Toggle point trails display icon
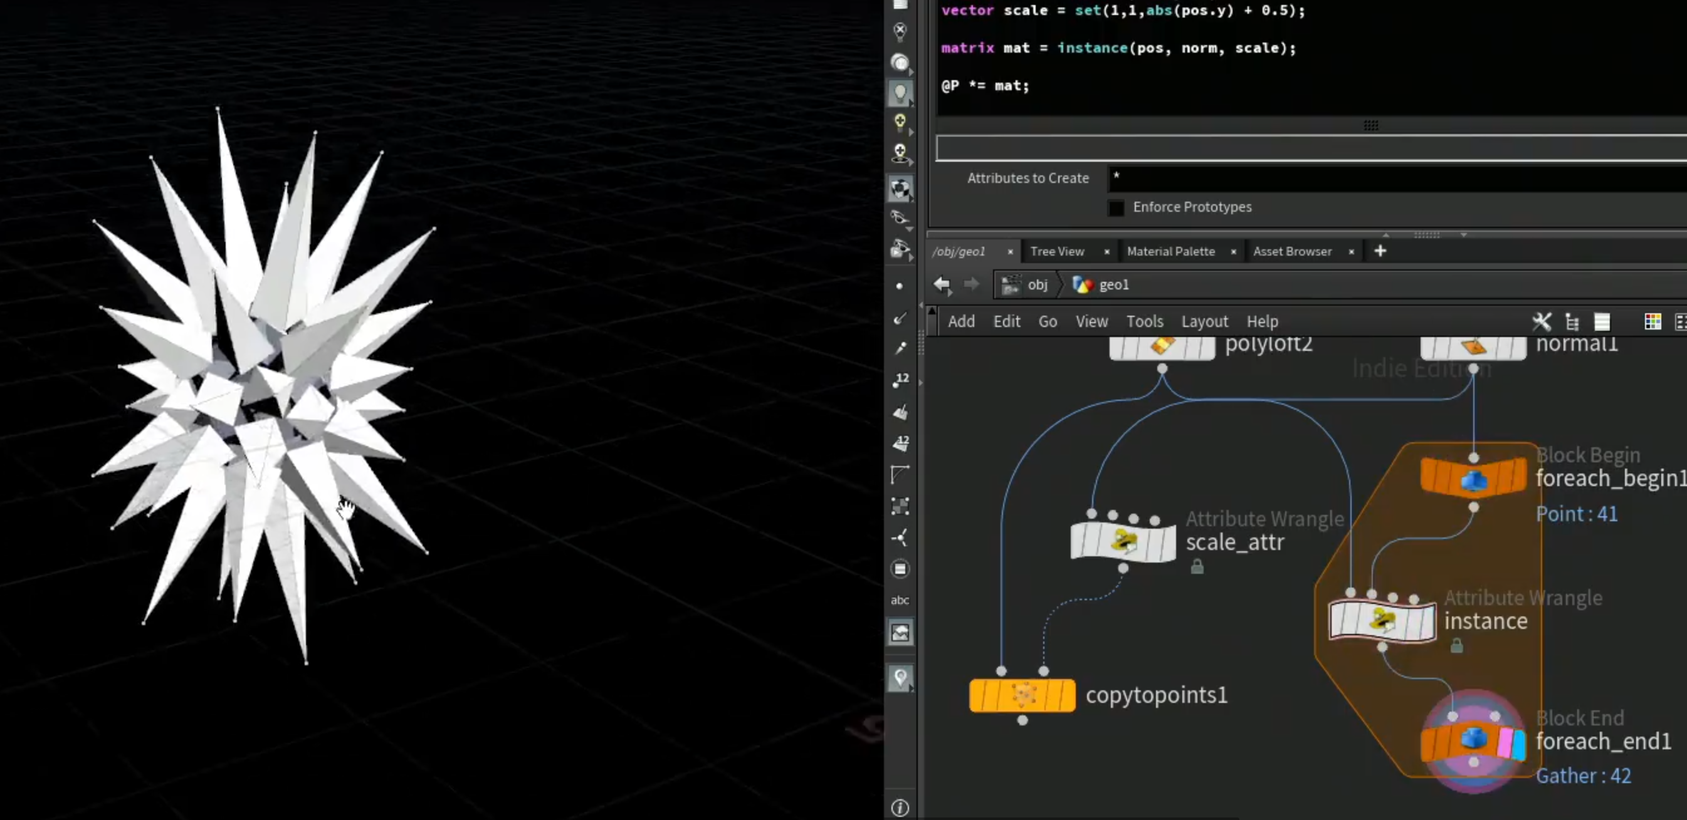 pos(900,348)
